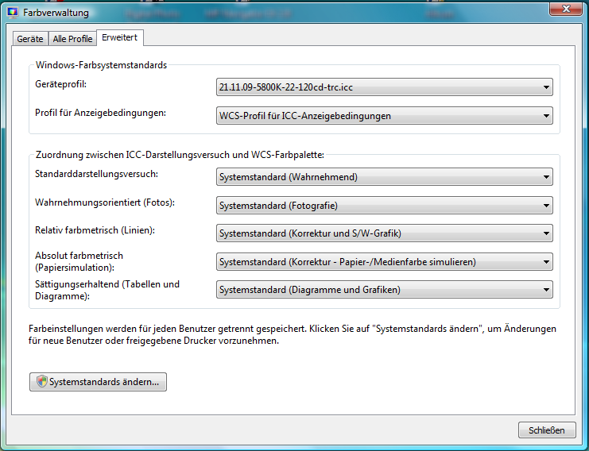589x451 pixels.
Task: Switch to the Geräte tab
Action: [30, 38]
